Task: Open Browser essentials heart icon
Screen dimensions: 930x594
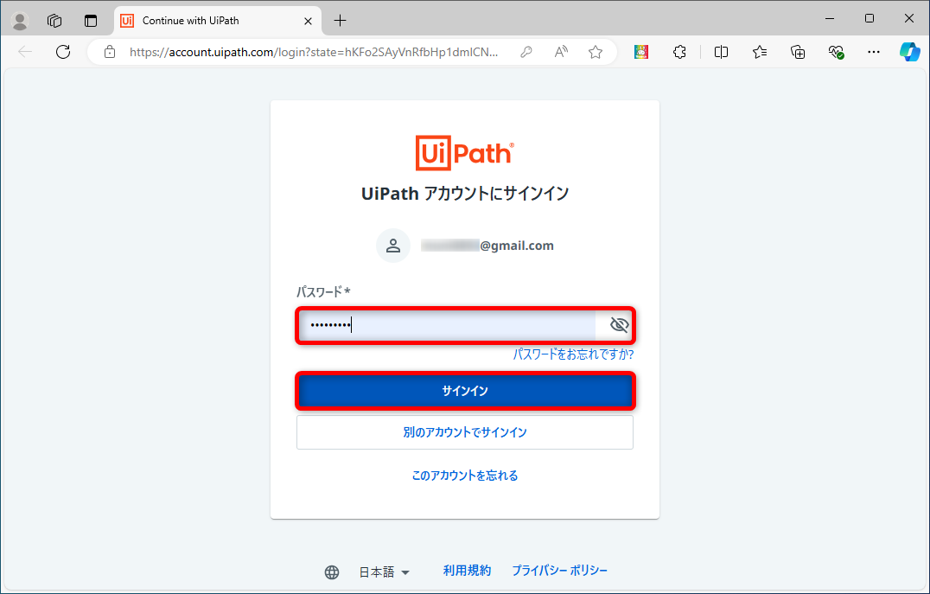Action: (836, 52)
